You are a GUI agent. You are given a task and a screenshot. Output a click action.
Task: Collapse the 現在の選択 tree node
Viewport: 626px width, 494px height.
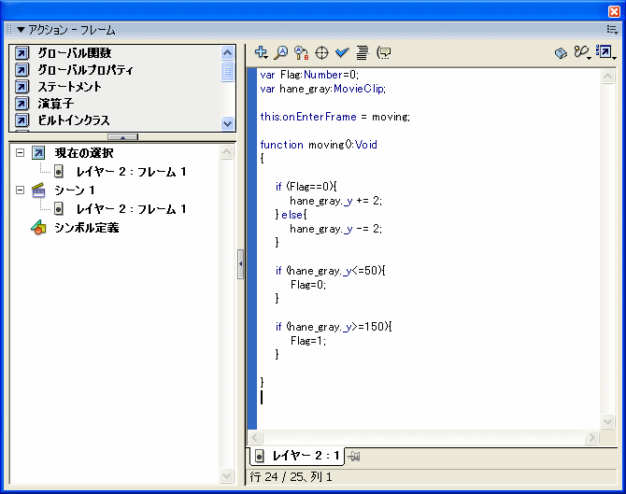tap(20, 153)
